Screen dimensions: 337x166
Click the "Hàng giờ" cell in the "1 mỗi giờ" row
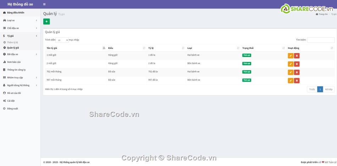tap(113, 55)
